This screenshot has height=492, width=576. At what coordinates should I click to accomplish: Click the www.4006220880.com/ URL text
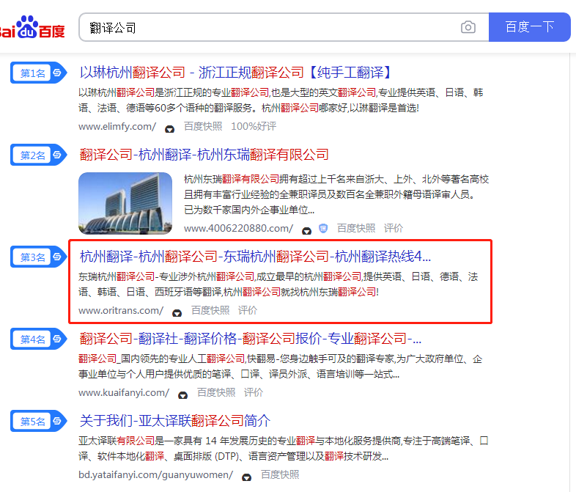238,228
